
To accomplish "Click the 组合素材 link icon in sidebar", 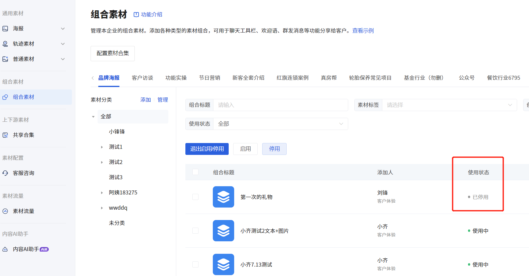I will pyautogui.click(x=5, y=97).
